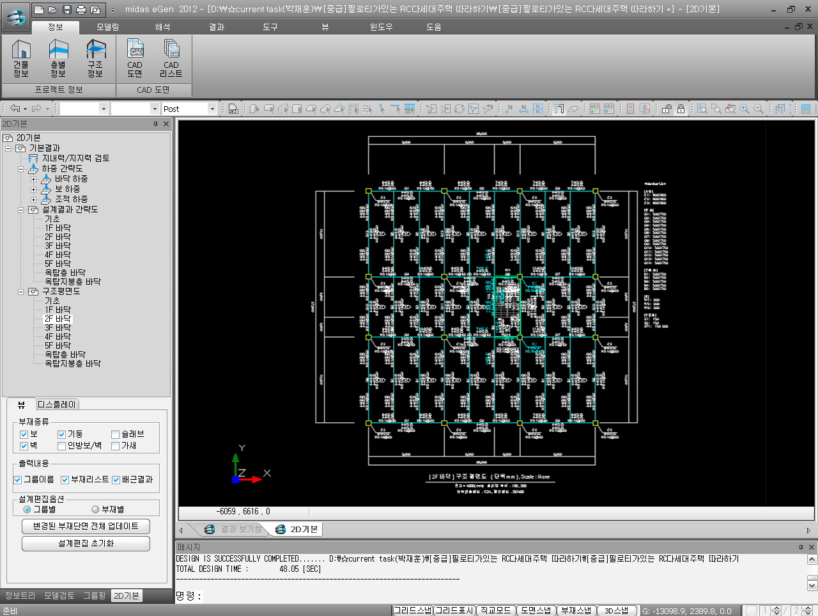Click the midas eGen application logo button

(15, 17)
